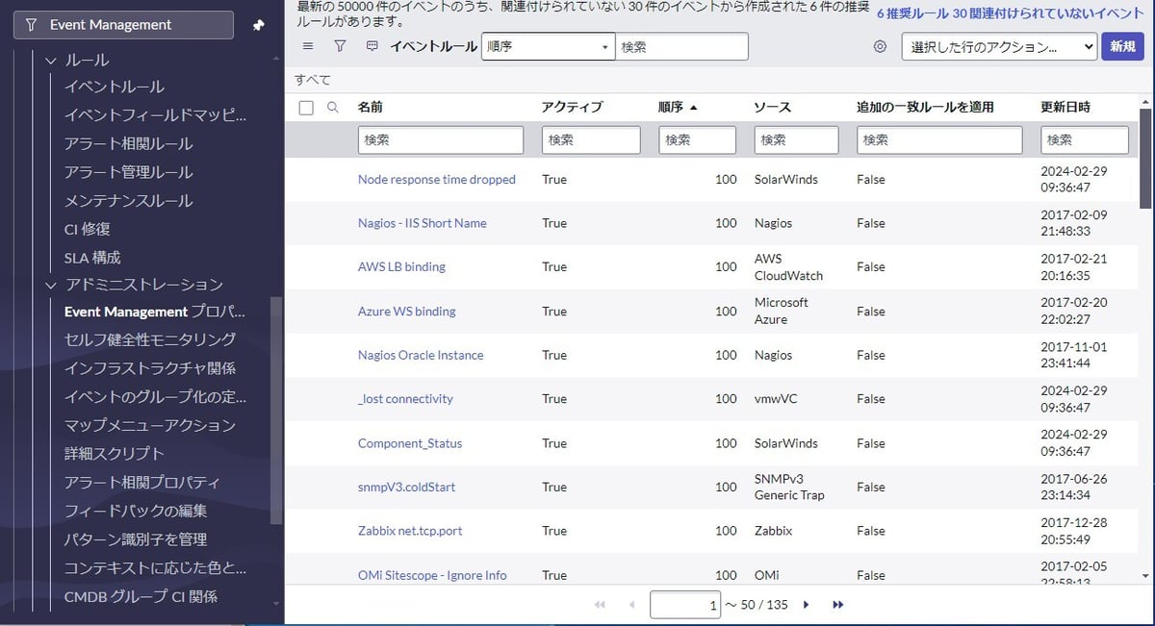Pin the Event Management navigation menu
The width and height of the screenshot is (1155, 626).
(x=258, y=25)
